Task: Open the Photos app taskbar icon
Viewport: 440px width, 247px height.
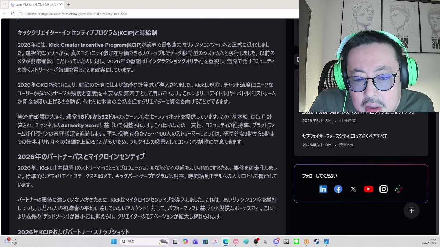Action: point(327,242)
